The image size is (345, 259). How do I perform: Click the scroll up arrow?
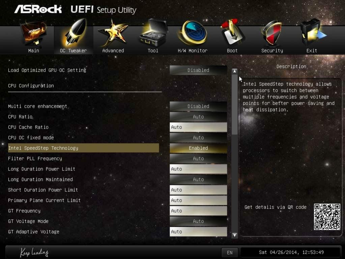pyautogui.click(x=234, y=71)
